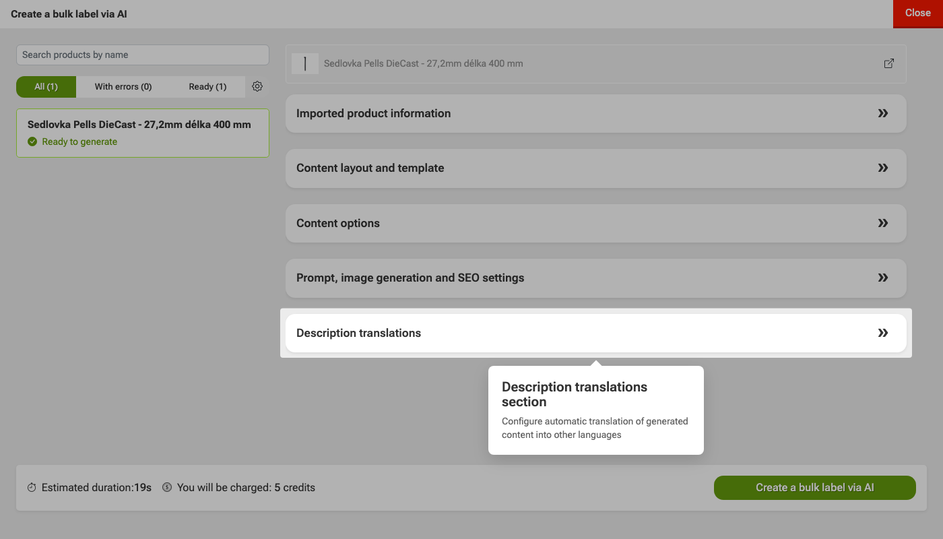Expand Content layout and template chevron
Viewport: 943px width, 539px height.
tap(883, 168)
